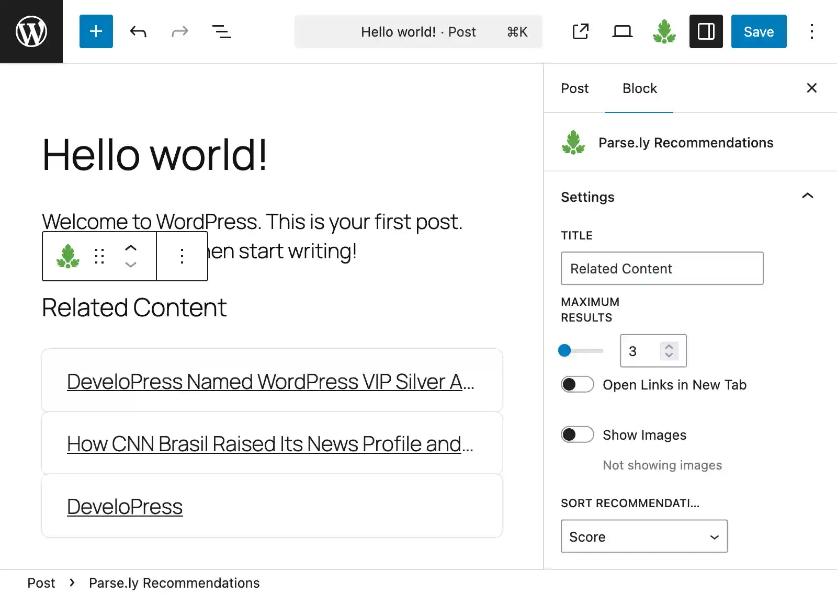Open the Sort Recommendations Score dropdown
The image size is (837, 595).
click(644, 536)
